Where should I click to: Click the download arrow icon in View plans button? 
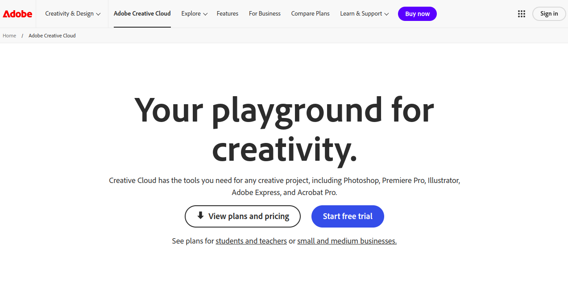200,216
